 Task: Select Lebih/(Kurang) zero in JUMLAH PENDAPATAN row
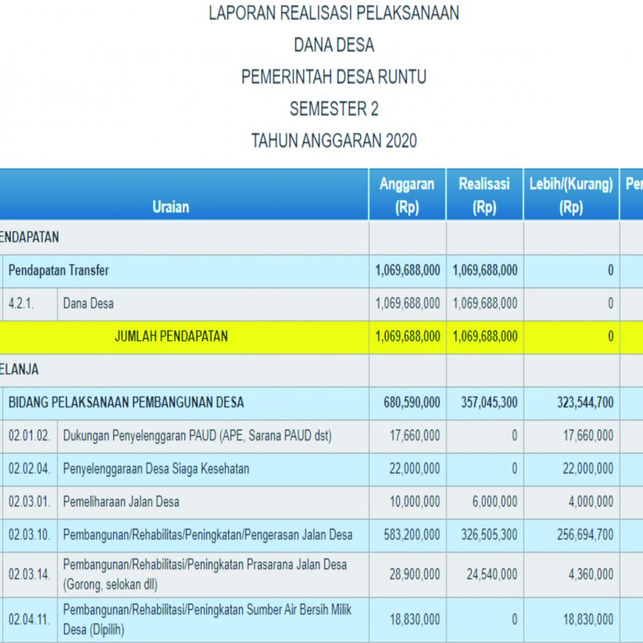[611, 337]
